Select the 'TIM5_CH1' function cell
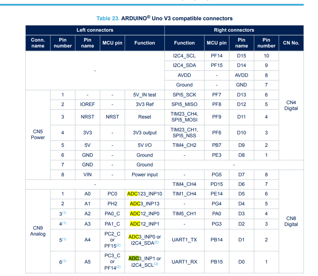The height and width of the screenshot is (276, 318). click(184, 213)
